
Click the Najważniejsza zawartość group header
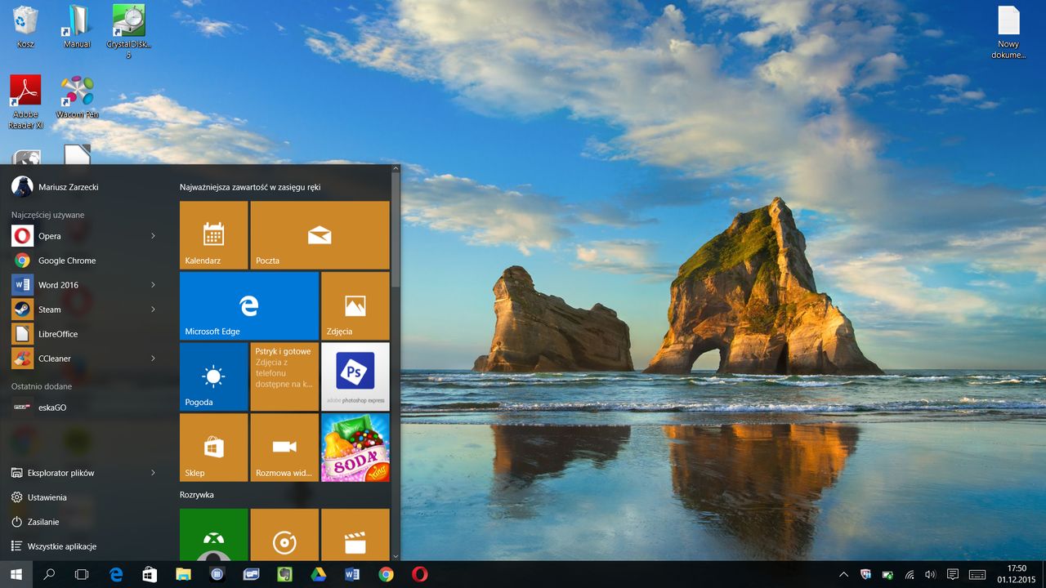pos(249,188)
